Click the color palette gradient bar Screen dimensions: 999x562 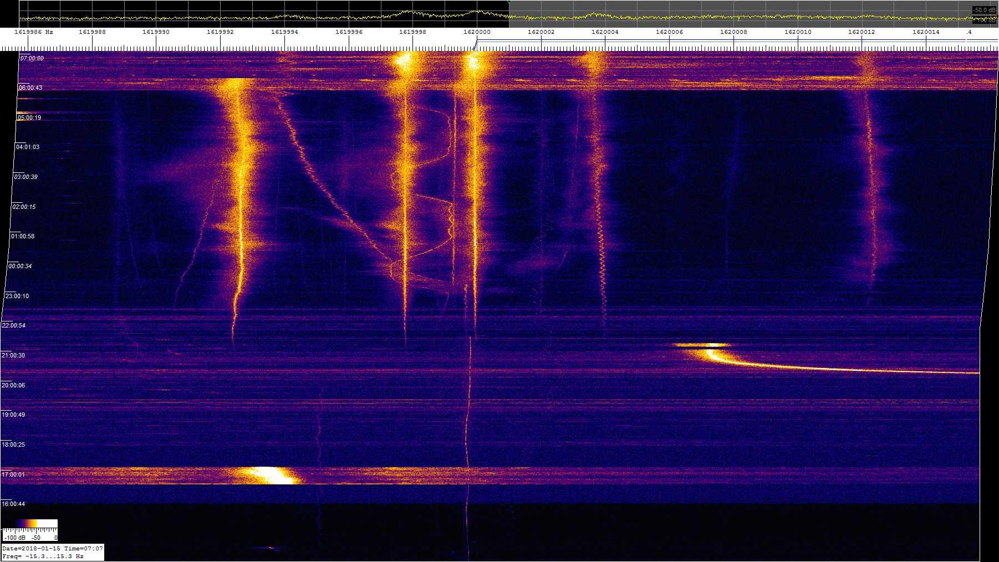click(30, 524)
